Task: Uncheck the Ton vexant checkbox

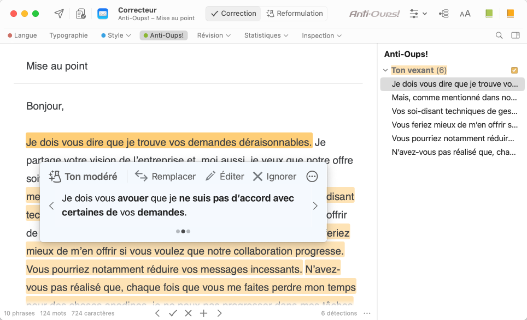Action: pos(514,70)
